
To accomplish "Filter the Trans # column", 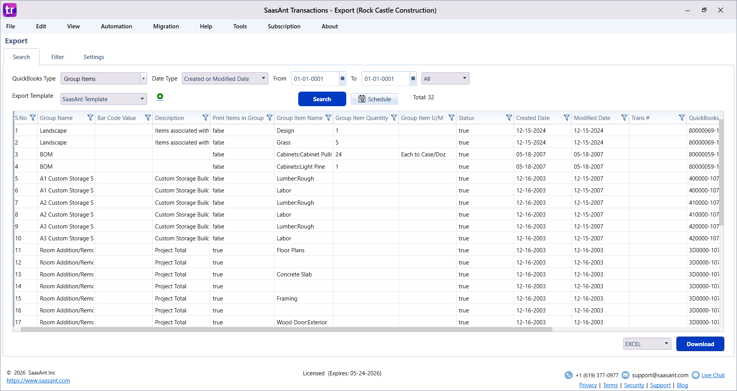I will 682,118.
